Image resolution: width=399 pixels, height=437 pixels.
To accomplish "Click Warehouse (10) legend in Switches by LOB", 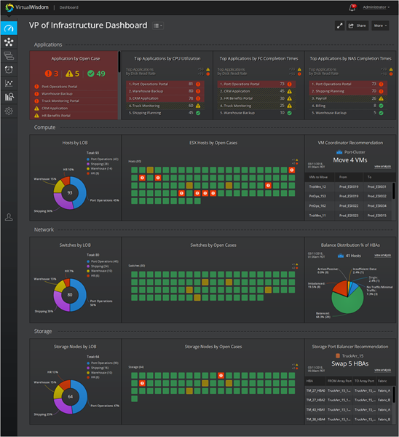I will click(x=100, y=271).
